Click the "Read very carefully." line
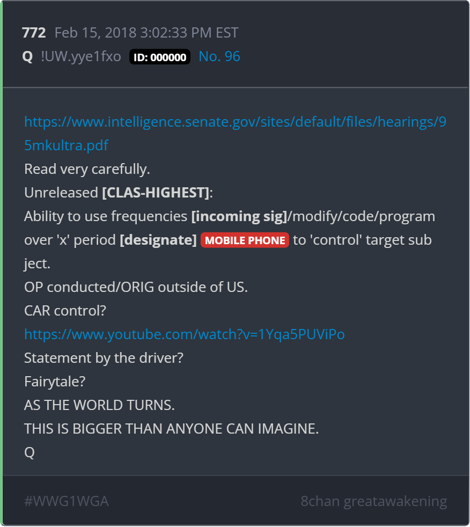 pos(87,169)
